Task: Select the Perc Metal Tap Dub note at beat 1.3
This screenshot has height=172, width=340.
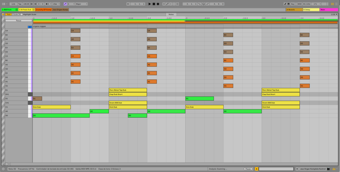Action: [128, 90]
